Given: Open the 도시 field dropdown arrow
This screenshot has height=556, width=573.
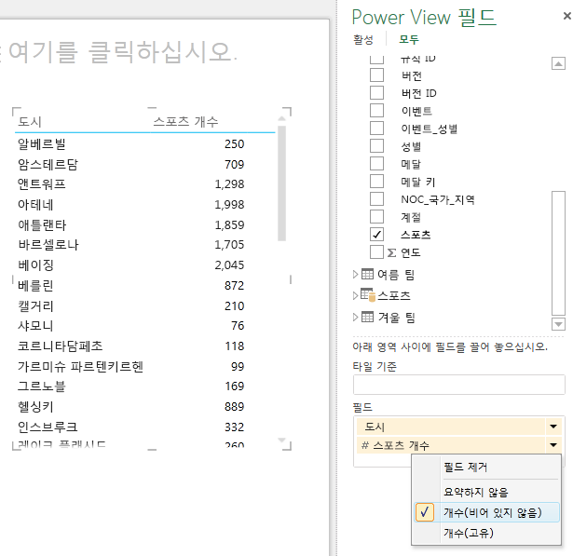Looking at the screenshot, I should click(553, 427).
